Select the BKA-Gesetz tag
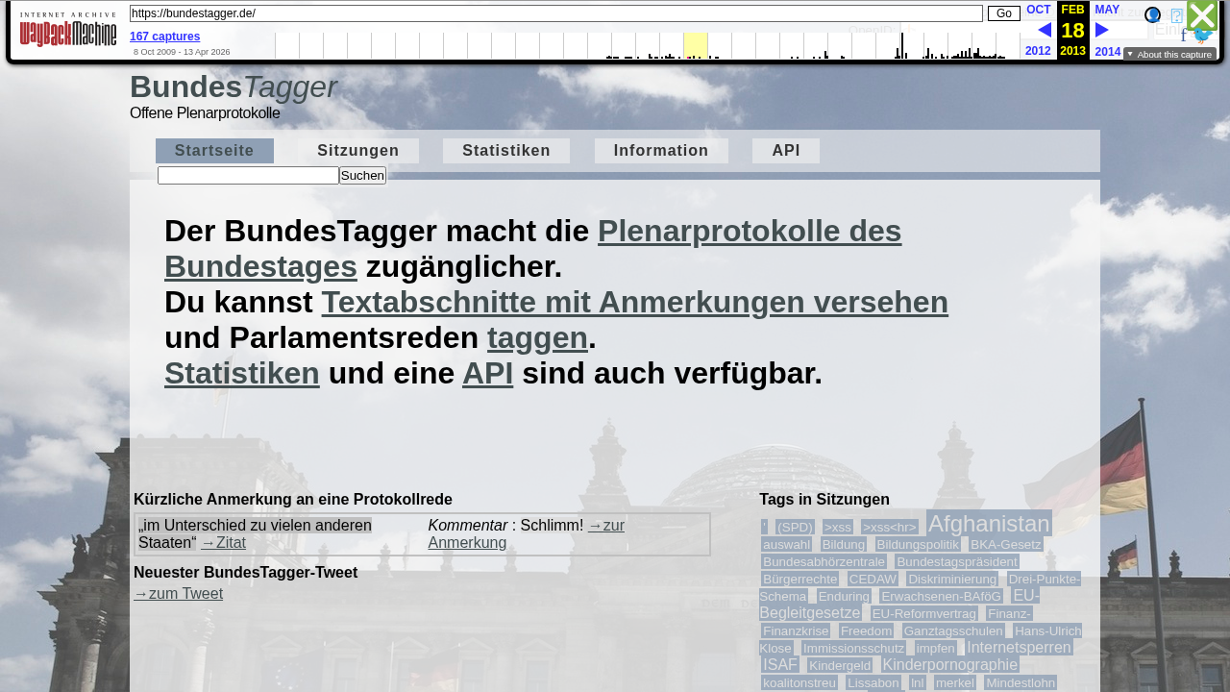The width and height of the screenshot is (1230, 692). pyautogui.click(x=1006, y=544)
